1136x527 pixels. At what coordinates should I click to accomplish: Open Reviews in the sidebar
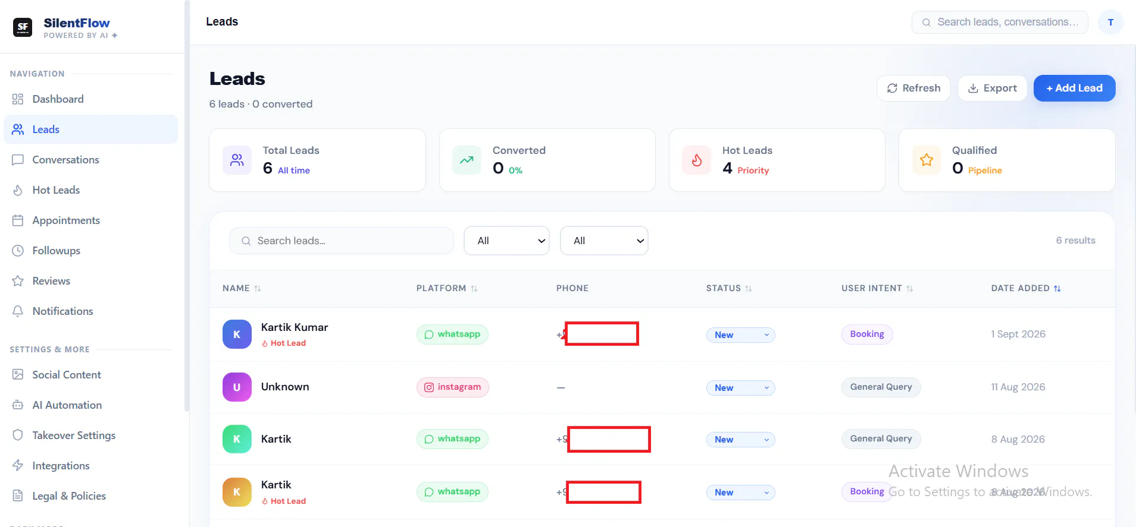click(91, 281)
